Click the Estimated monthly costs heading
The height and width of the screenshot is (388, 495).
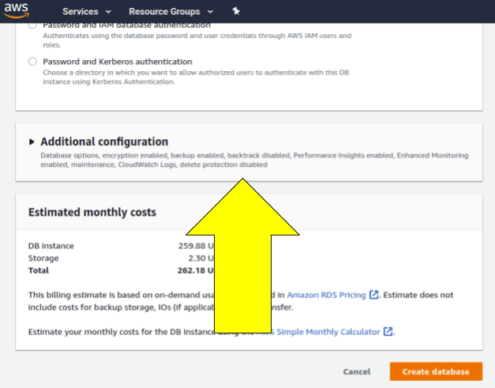pyautogui.click(x=92, y=213)
